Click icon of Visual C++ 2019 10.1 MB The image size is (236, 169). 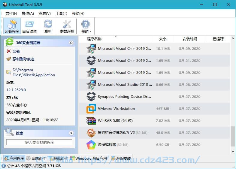tap(91, 49)
